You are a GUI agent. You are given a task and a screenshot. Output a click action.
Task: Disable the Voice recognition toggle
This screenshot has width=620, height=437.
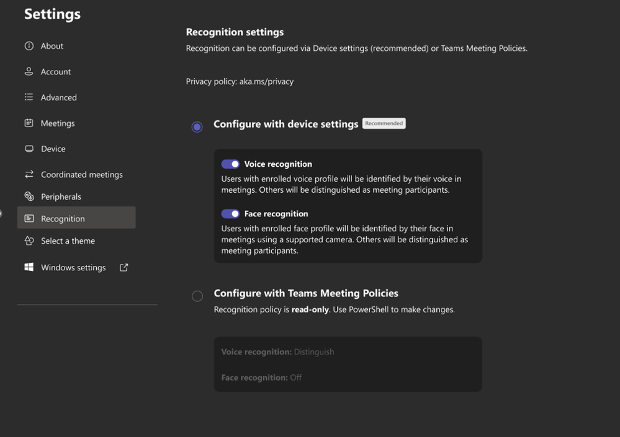230,164
